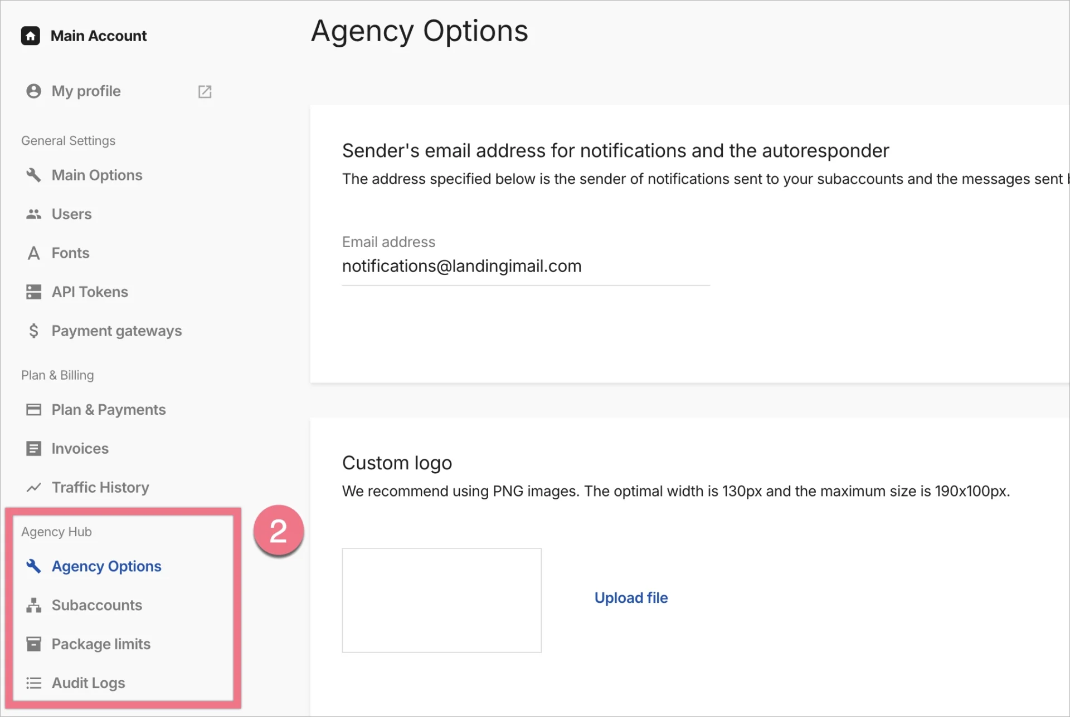This screenshot has height=717, width=1070.
Task: Click the Sender's email address heading
Action: pos(615,151)
